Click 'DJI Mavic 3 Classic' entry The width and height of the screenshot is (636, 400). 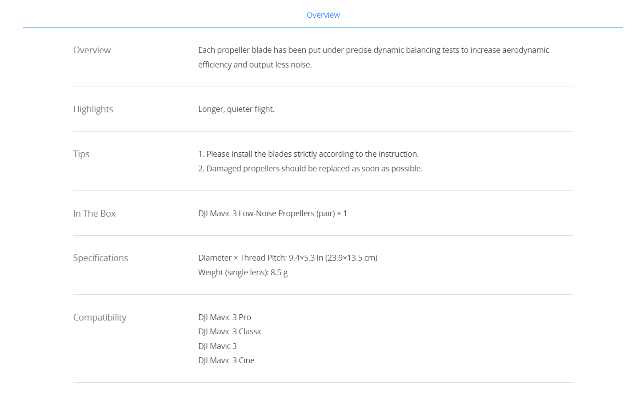230,332
